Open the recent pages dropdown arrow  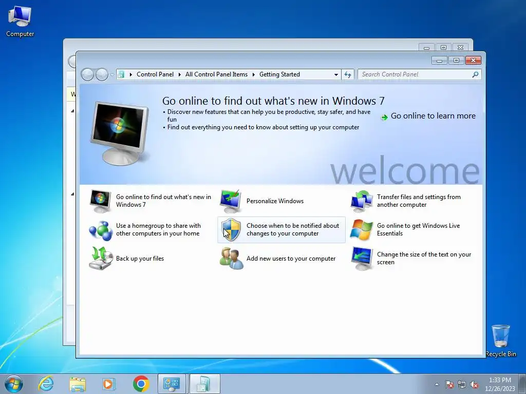[x=111, y=75]
